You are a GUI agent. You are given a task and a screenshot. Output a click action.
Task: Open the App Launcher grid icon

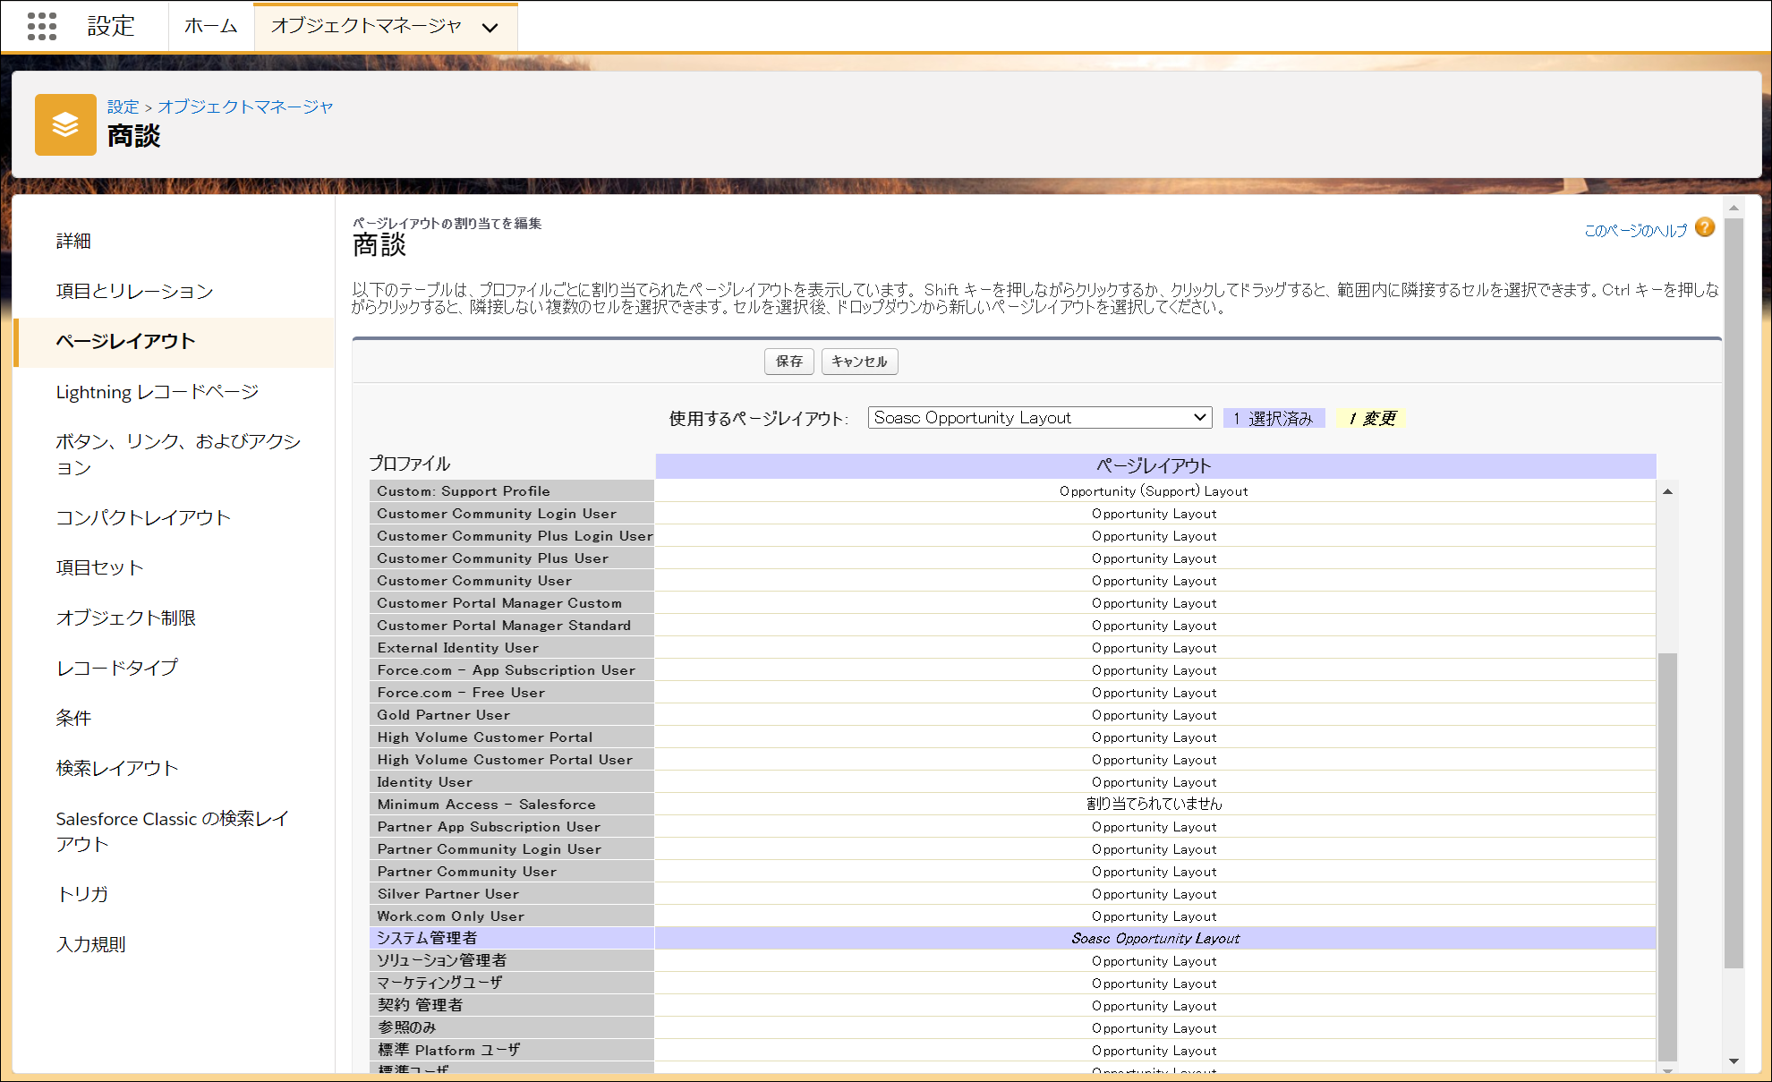[42, 26]
